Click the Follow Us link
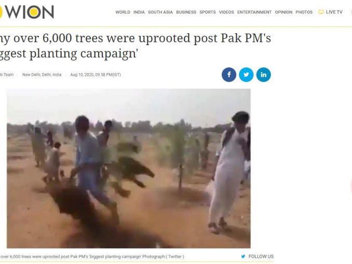This screenshot has height=264, width=352. 261,256
